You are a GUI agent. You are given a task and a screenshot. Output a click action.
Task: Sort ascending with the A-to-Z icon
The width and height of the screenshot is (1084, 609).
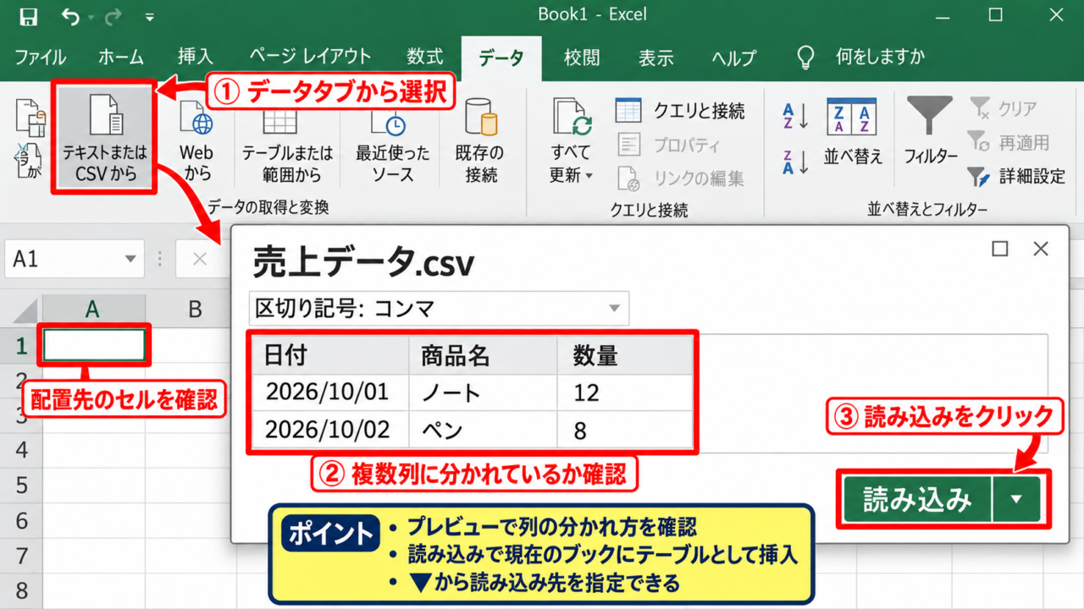pyautogui.click(x=795, y=117)
